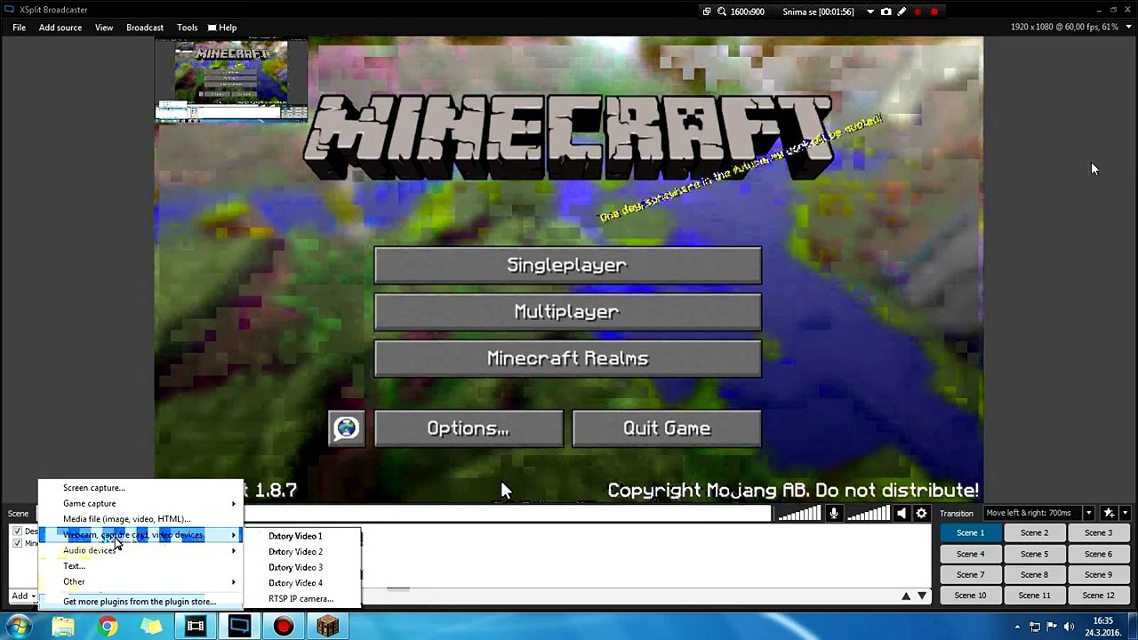Adjust the speaker volume level bars
This screenshot has width=1138, height=640.
coord(867,513)
